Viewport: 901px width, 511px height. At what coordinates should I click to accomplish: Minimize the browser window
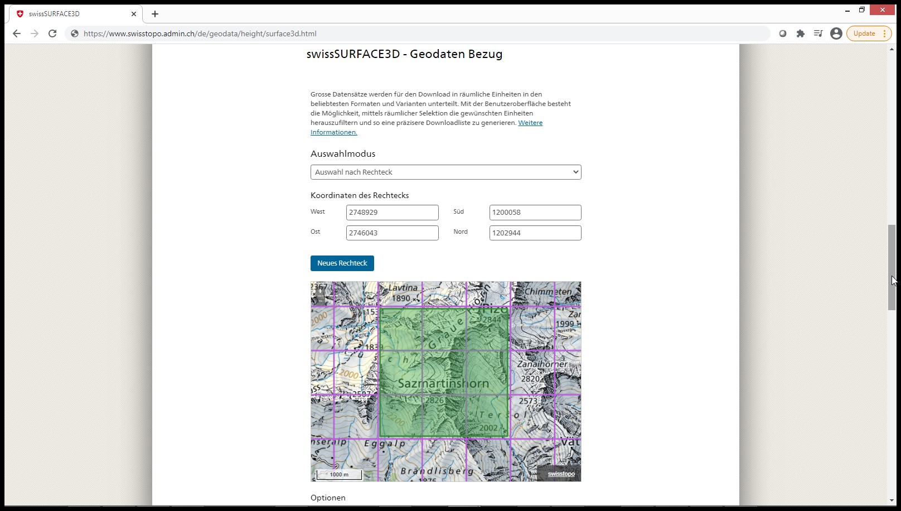click(847, 10)
